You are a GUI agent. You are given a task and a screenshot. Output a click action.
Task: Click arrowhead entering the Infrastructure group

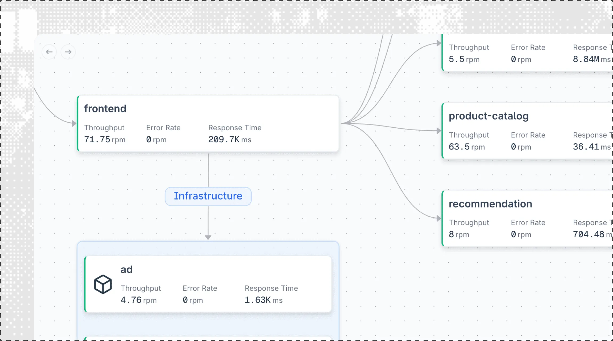point(208,237)
